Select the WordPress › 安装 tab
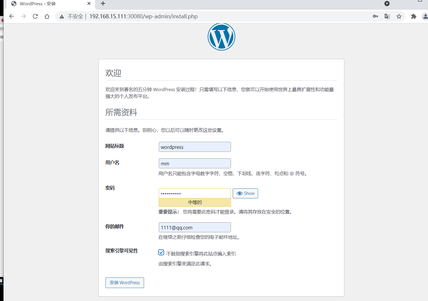 click(50, 4)
